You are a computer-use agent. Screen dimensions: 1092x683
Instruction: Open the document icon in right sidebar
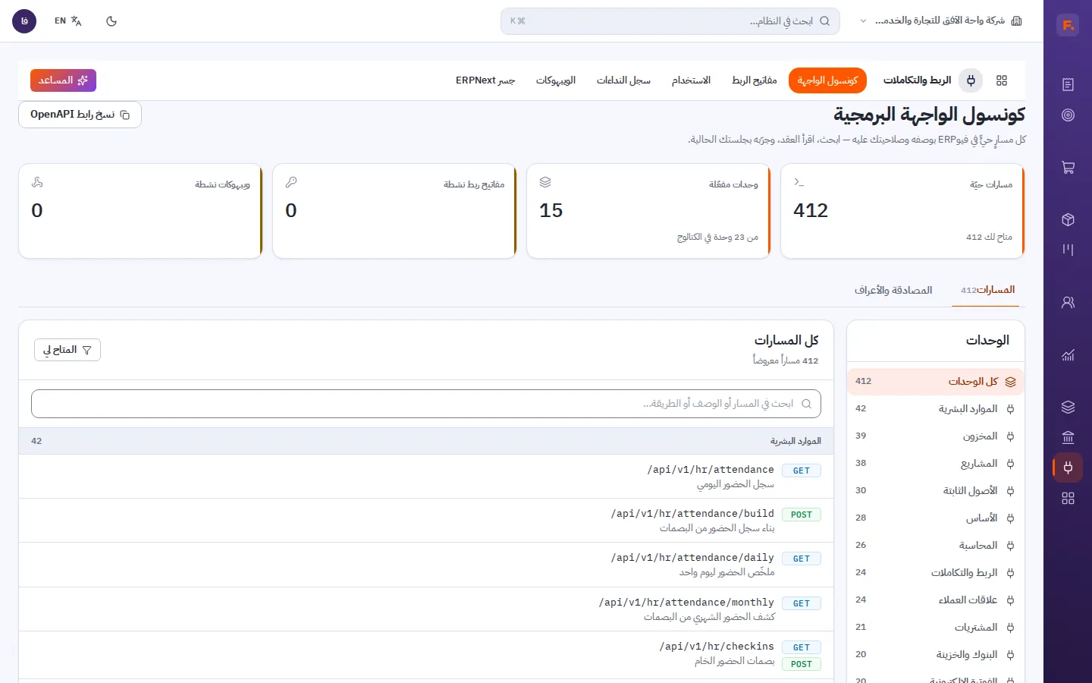pyautogui.click(x=1068, y=84)
